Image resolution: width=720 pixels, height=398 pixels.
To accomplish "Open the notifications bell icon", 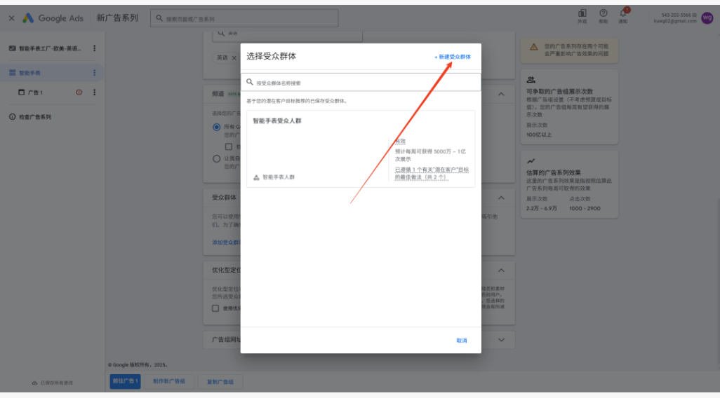I will (623, 13).
